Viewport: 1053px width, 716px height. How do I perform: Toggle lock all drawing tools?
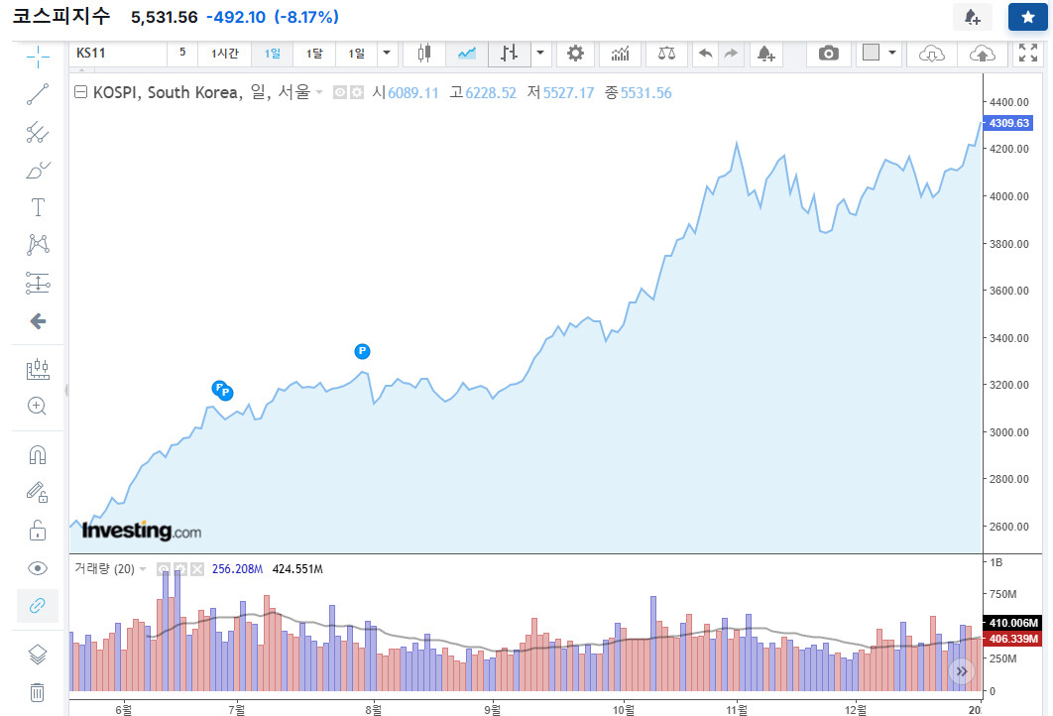(x=38, y=531)
